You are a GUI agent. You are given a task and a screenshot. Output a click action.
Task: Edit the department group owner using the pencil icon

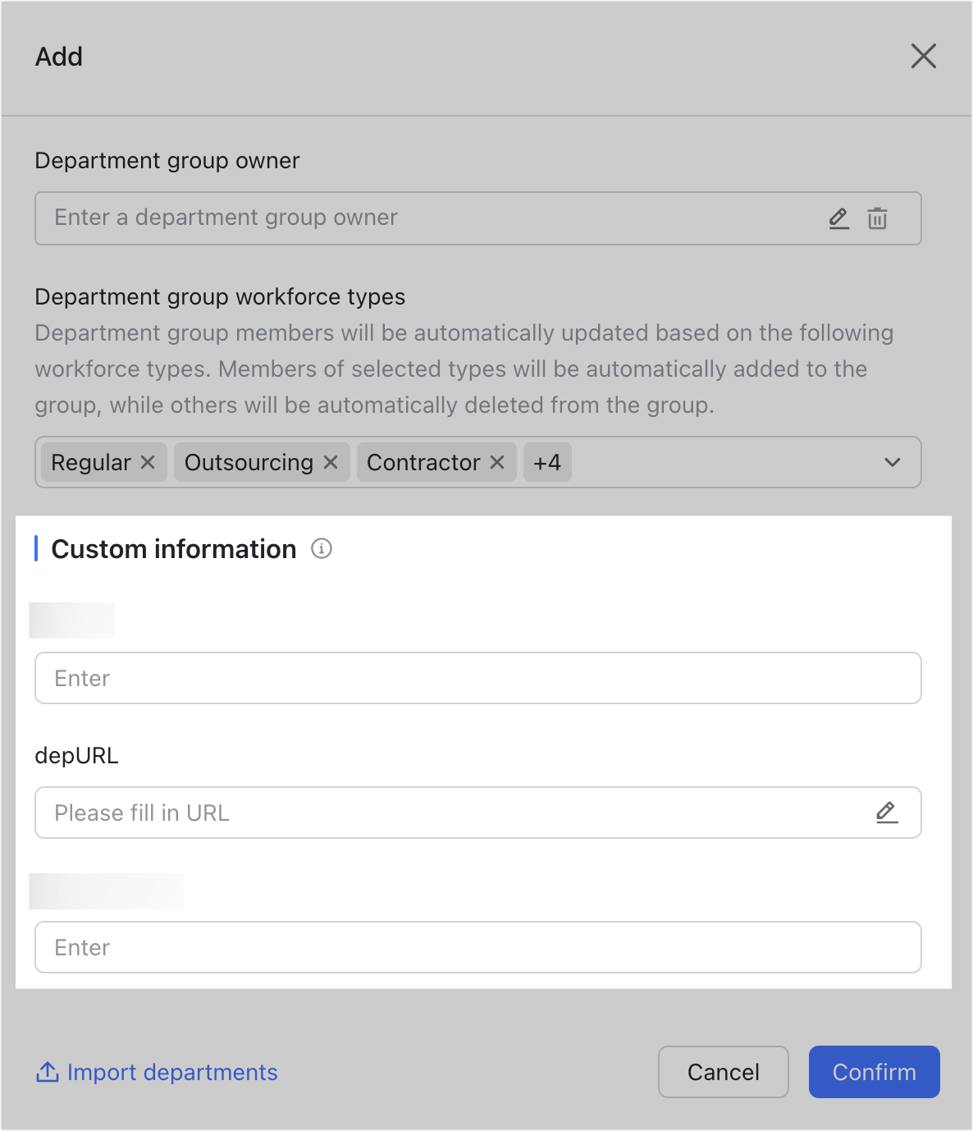pyautogui.click(x=838, y=218)
